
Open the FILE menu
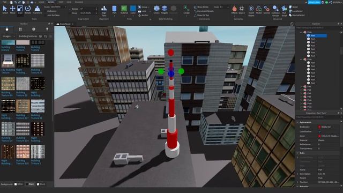pyautogui.click(x=4, y=2)
